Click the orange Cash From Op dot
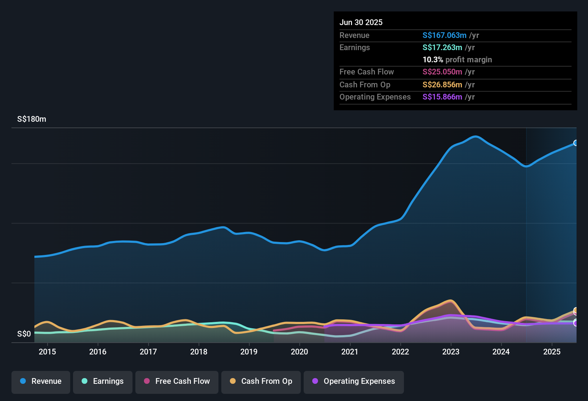Image resolution: width=588 pixels, height=401 pixels. [233, 381]
